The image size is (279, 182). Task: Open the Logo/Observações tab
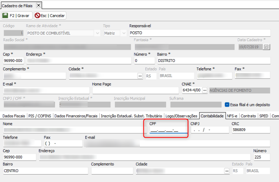[181, 116]
